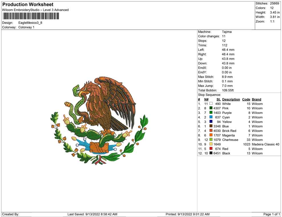The image size is (282, 217).
Task: Click the Black thread color swatch
Action: [211, 153]
